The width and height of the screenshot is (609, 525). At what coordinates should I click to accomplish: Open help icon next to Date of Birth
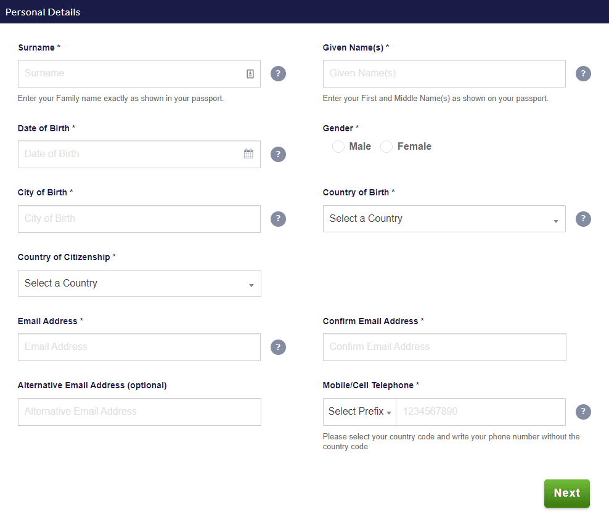(x=278, y=155)
